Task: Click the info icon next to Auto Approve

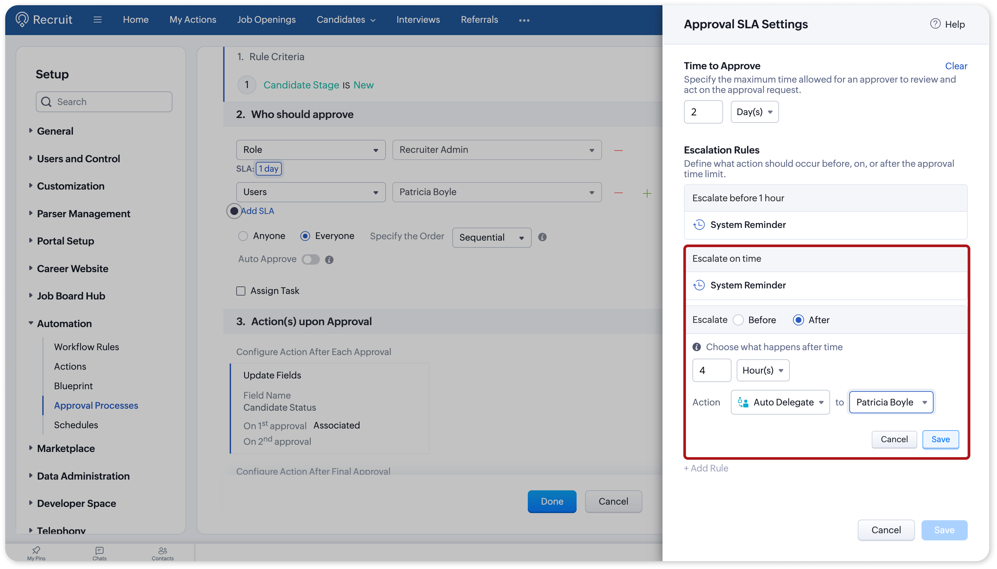Action: click(x=329, y=259)
